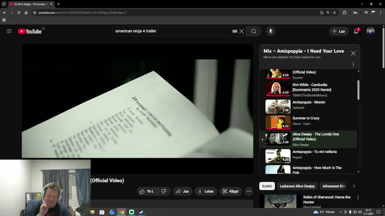
Task: Open the Chrome three-dot menu
Action: [381, 13]
